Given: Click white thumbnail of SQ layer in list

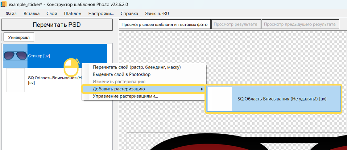Looking at the screenshot, I should pos(15,81).
